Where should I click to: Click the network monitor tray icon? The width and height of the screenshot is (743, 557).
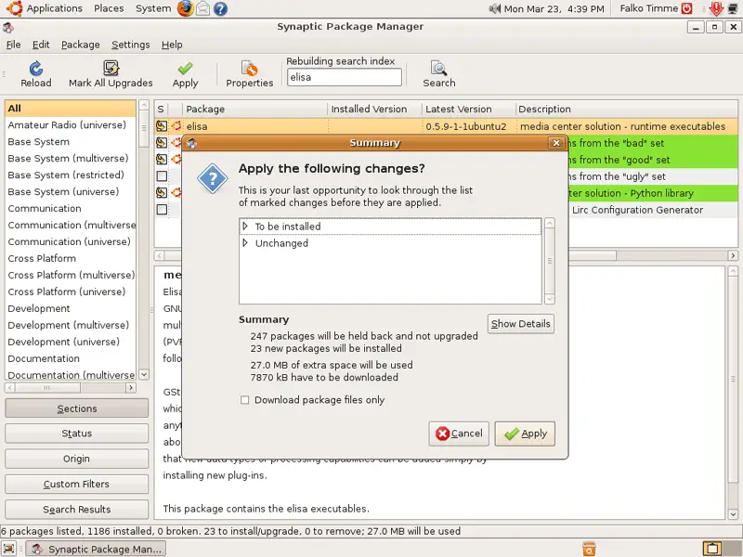tap(734, 8)
